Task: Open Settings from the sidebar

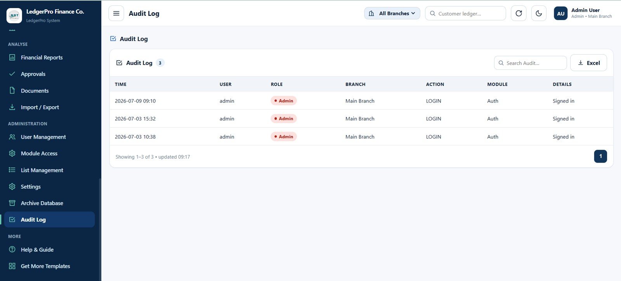Action: click(x=49, y=187)
